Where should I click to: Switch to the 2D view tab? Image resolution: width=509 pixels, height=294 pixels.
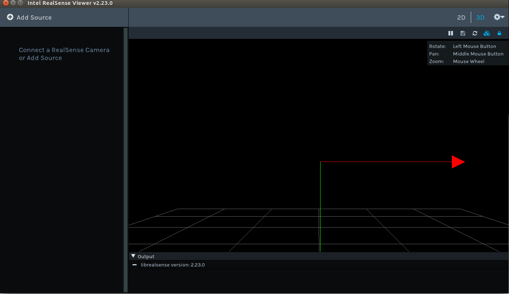pyautogui.click(x=461, y=17)
